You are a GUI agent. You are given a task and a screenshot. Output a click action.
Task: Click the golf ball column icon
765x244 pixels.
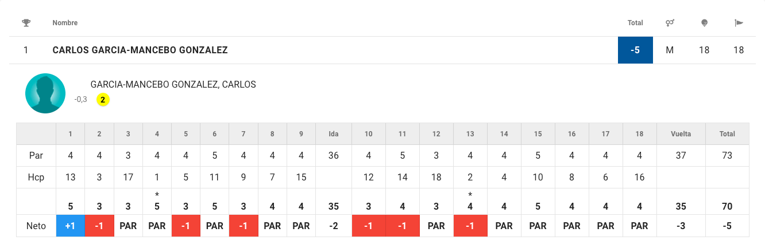[705, 23]
